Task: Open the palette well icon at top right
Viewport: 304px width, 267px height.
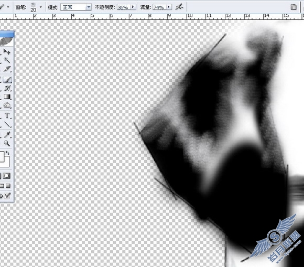Action: [294, 7]
